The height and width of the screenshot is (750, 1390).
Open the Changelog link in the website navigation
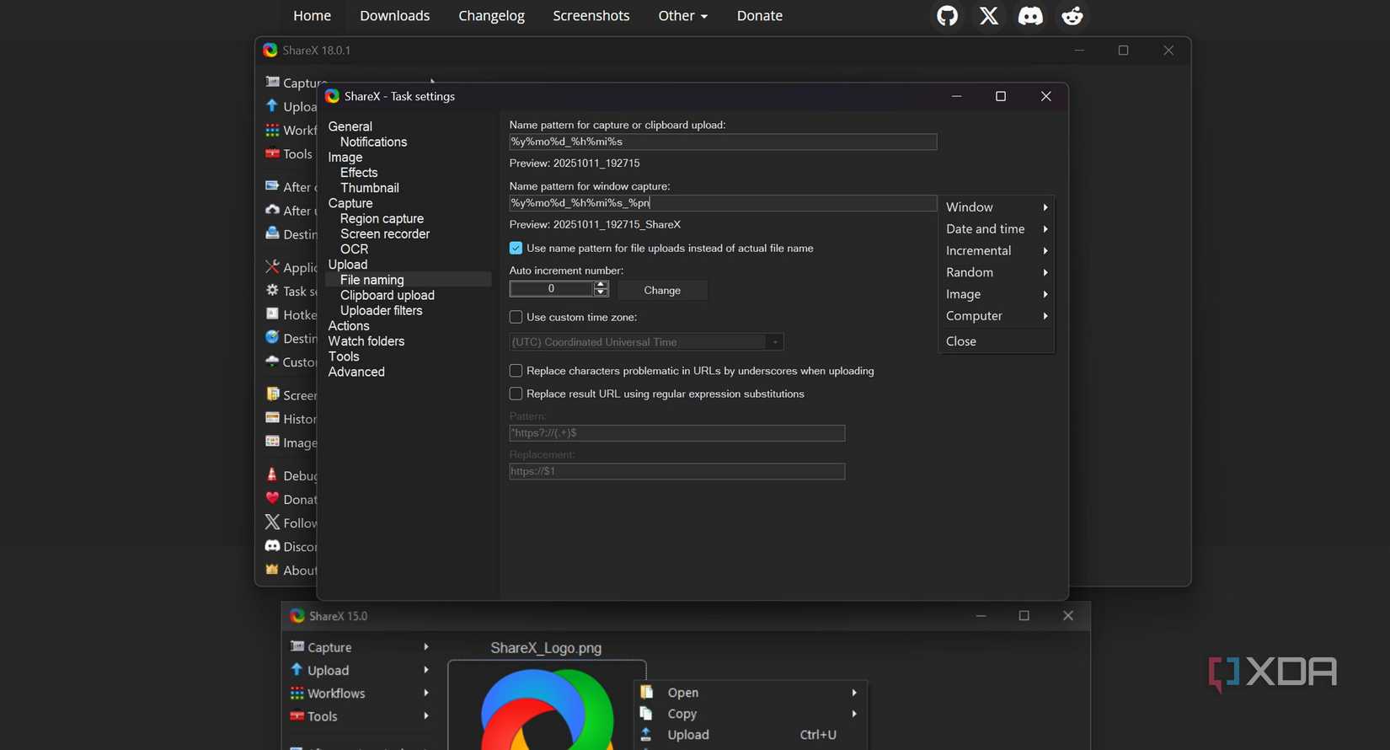pyautogui.click(x=491, y=16)
